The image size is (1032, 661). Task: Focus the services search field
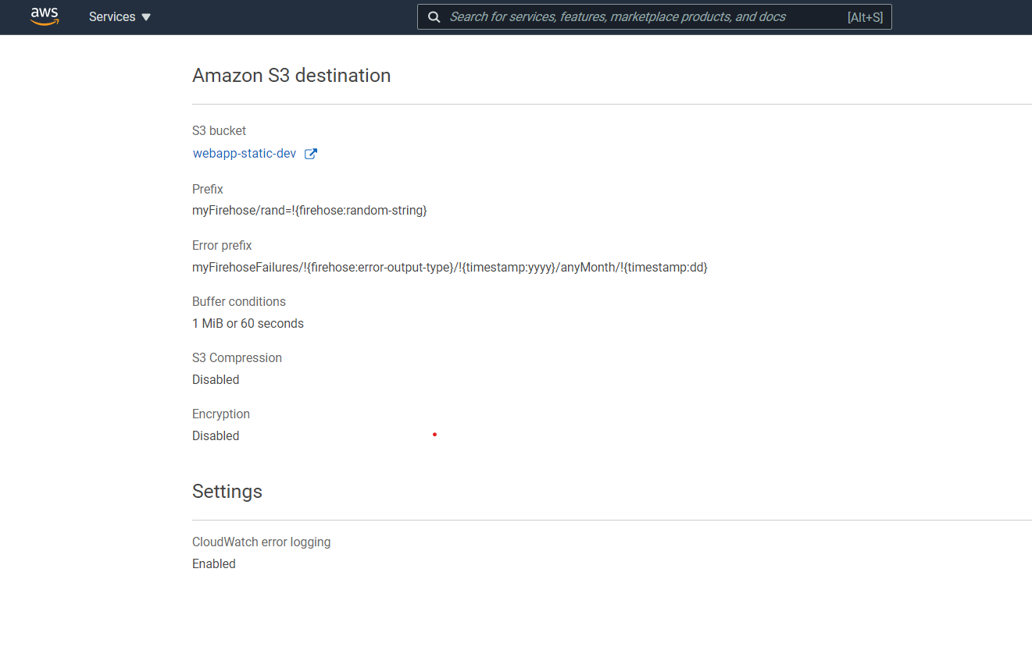coord(654,17)
